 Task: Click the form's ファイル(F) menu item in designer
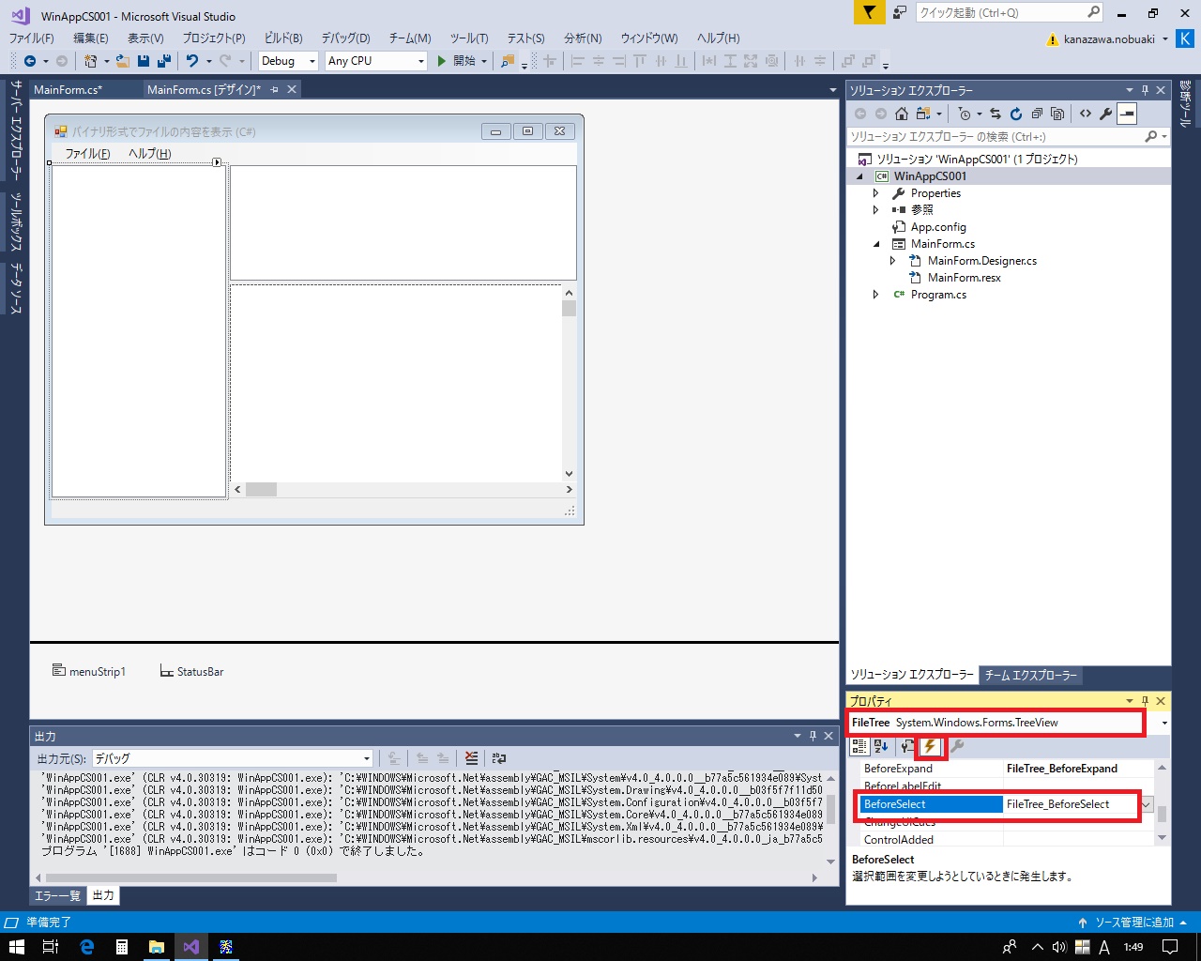(87, 153)
